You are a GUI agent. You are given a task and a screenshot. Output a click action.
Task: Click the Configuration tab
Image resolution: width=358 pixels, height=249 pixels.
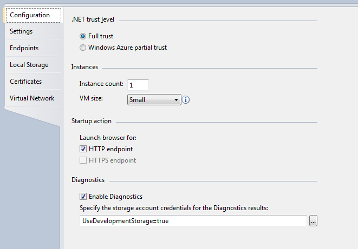point(30,15)
